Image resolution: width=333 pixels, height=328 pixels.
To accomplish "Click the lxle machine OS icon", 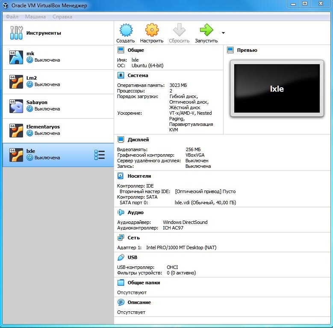I will pyautogui.click(x=16, y=155).
